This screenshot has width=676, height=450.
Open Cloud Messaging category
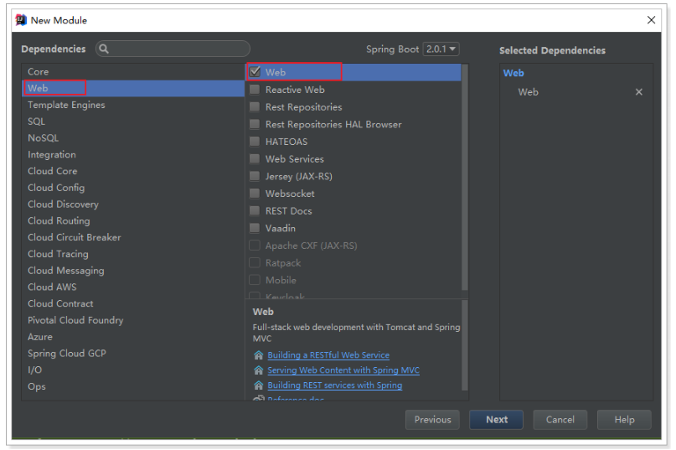133,271
